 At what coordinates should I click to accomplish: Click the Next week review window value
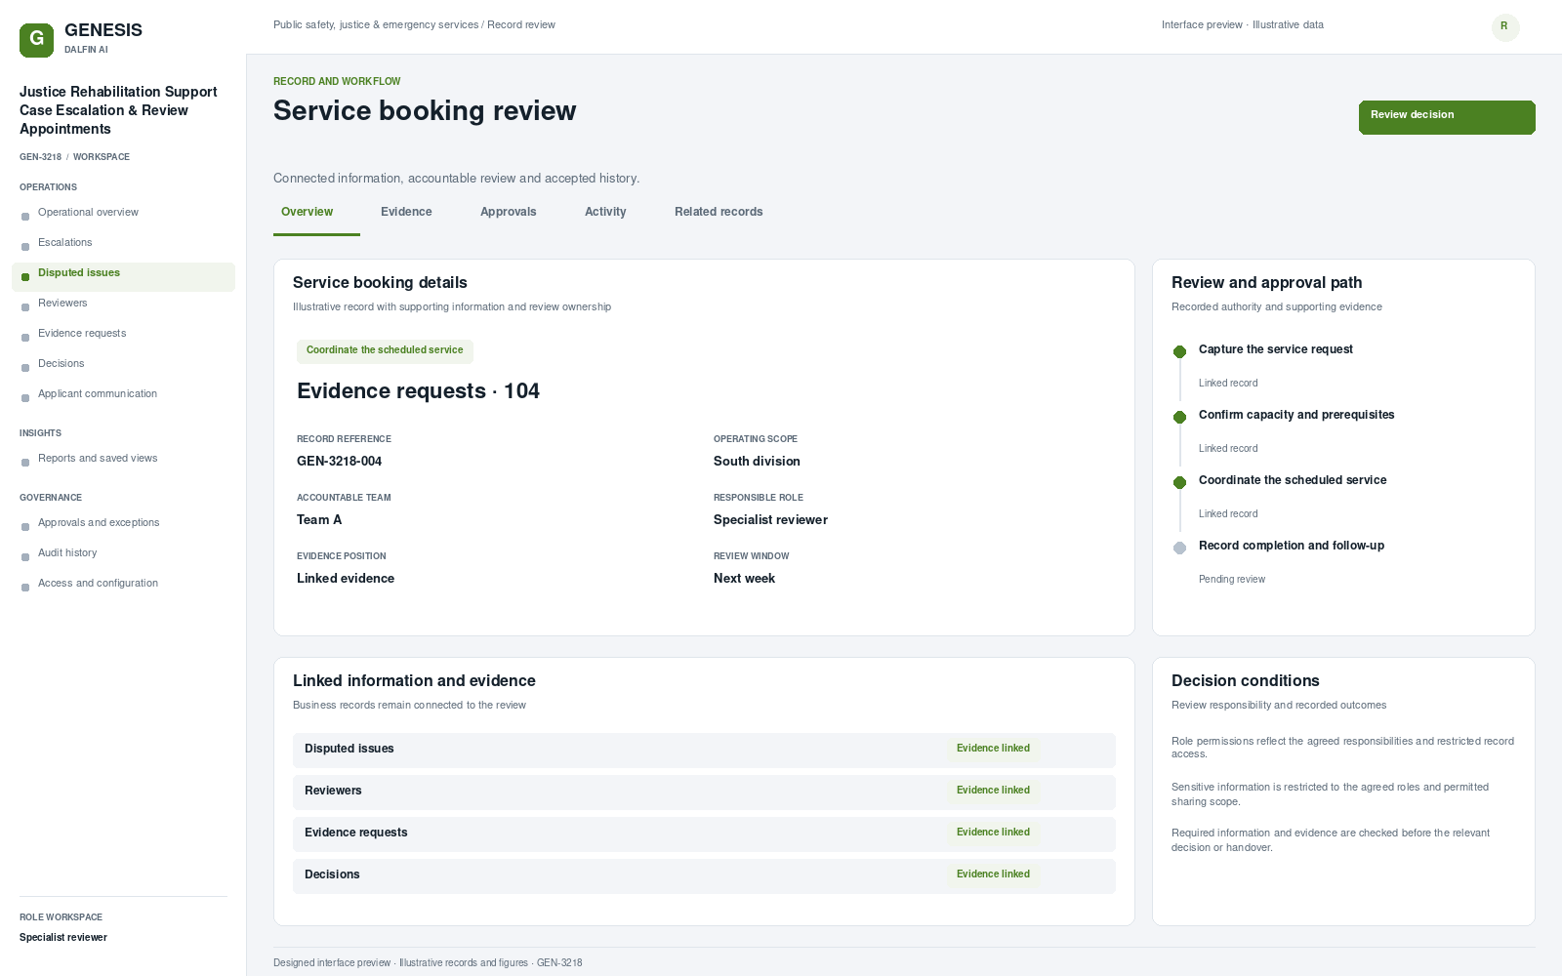click(744, 579)
